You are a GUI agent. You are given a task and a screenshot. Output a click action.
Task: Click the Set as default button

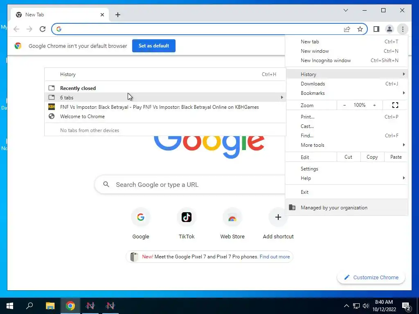tap(154, 46)
